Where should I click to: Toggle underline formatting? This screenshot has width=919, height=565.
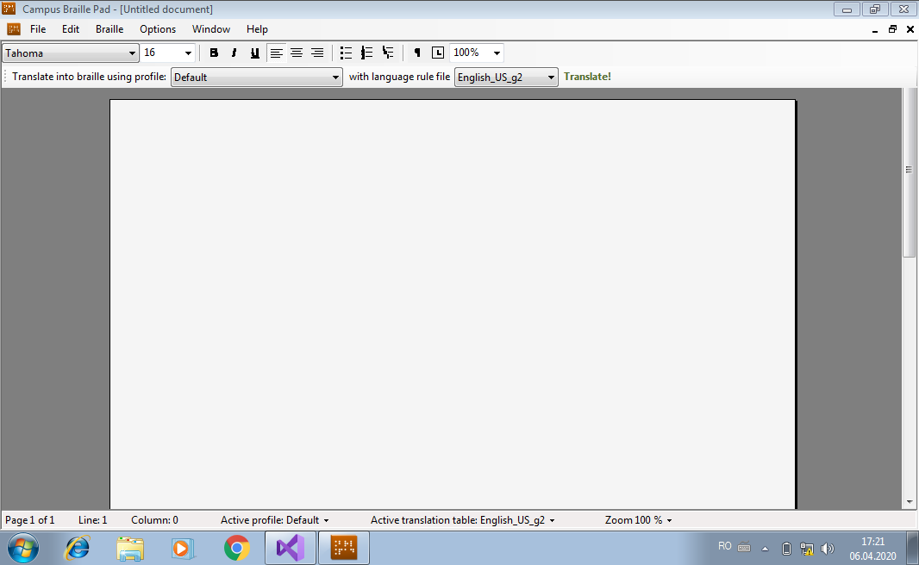[x=254, y=53]
